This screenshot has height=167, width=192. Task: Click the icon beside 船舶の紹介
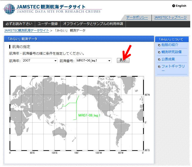click(159, 45)
